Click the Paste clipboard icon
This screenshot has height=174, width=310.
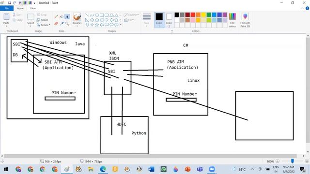point(6,17)
